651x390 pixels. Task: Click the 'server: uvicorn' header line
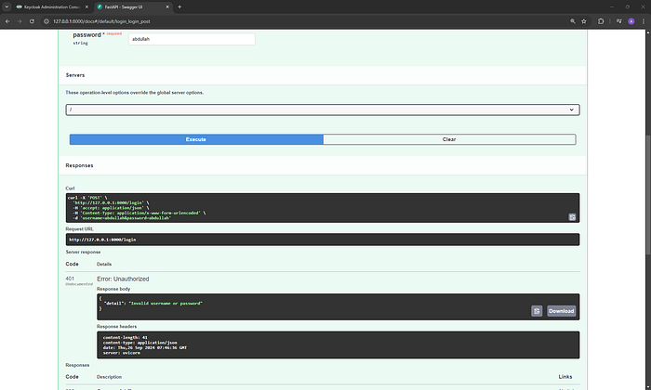click(x=122, y=353)
